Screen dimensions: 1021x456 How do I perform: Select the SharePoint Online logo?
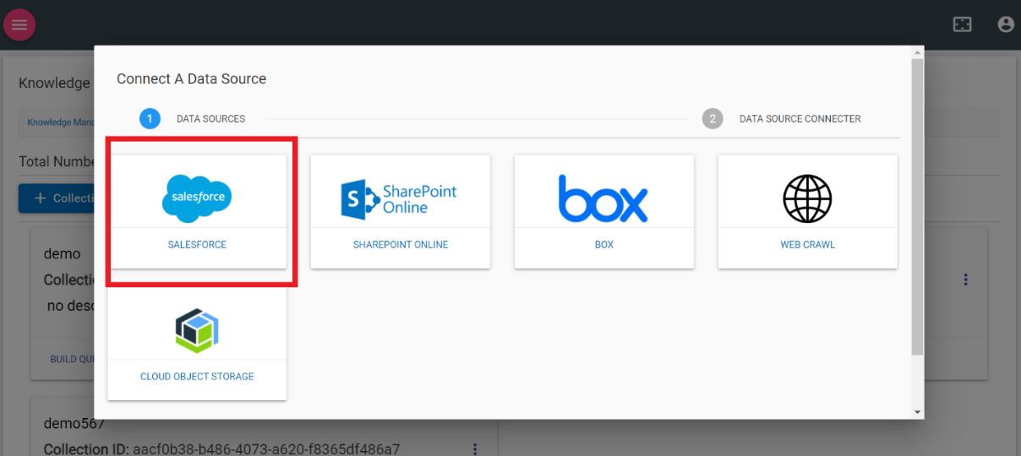(399, 199)
